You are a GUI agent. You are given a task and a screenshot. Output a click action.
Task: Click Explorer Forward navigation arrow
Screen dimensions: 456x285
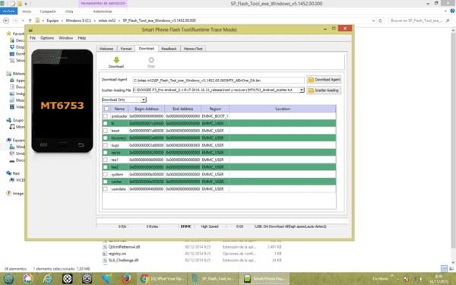[x=15, y=21]
